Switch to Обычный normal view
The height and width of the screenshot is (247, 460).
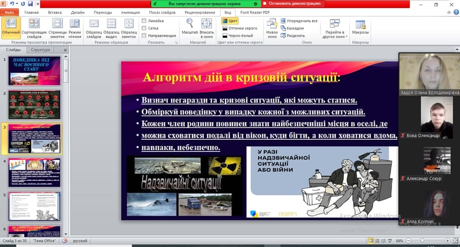11,28
